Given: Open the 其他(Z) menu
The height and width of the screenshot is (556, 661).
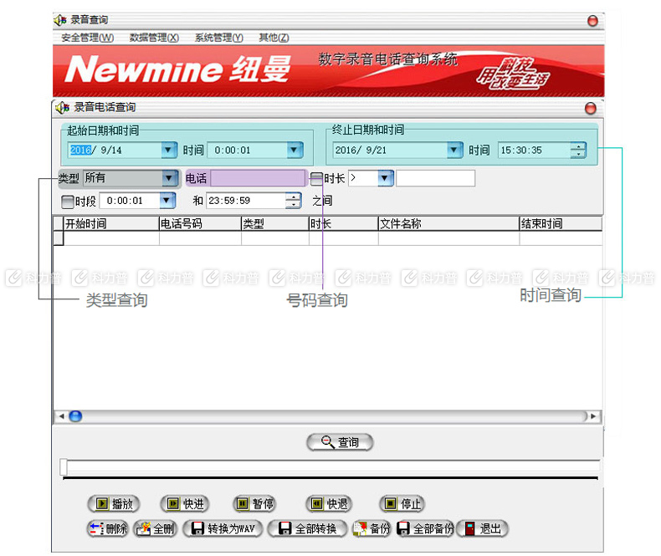Looking at the screenshot, I should (274, 38).
